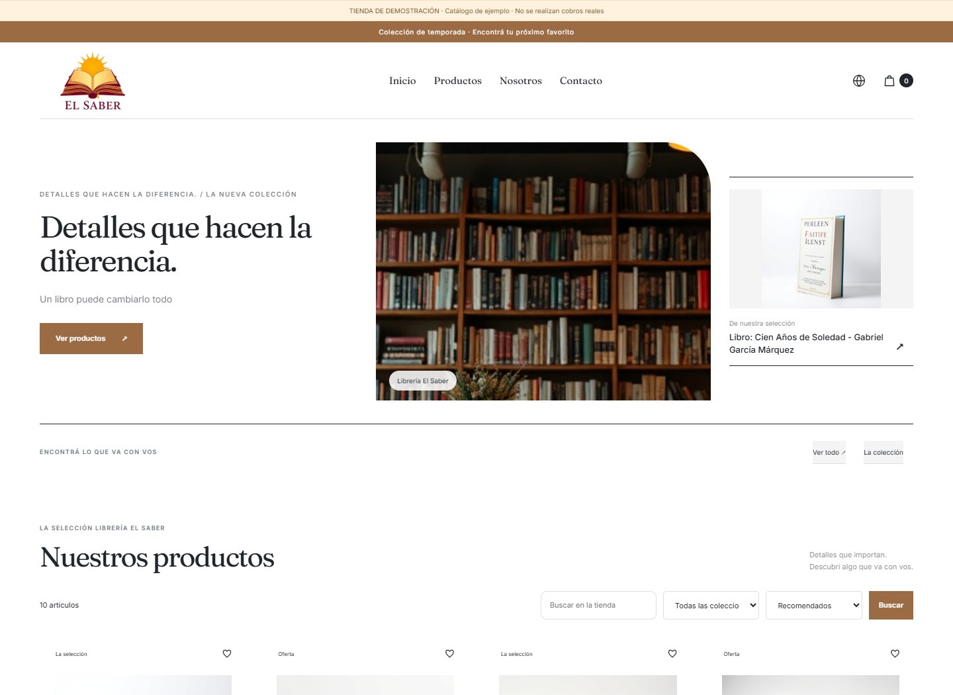Click the De nuestra selección label
This screenshot has width=953, height=695.
point(762,323)
